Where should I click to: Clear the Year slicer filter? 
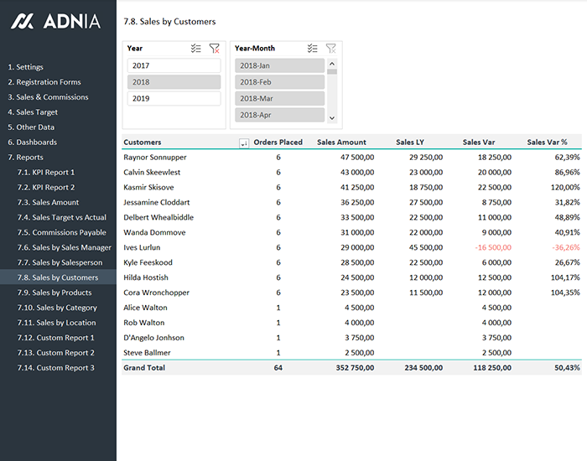coord(215,49)
